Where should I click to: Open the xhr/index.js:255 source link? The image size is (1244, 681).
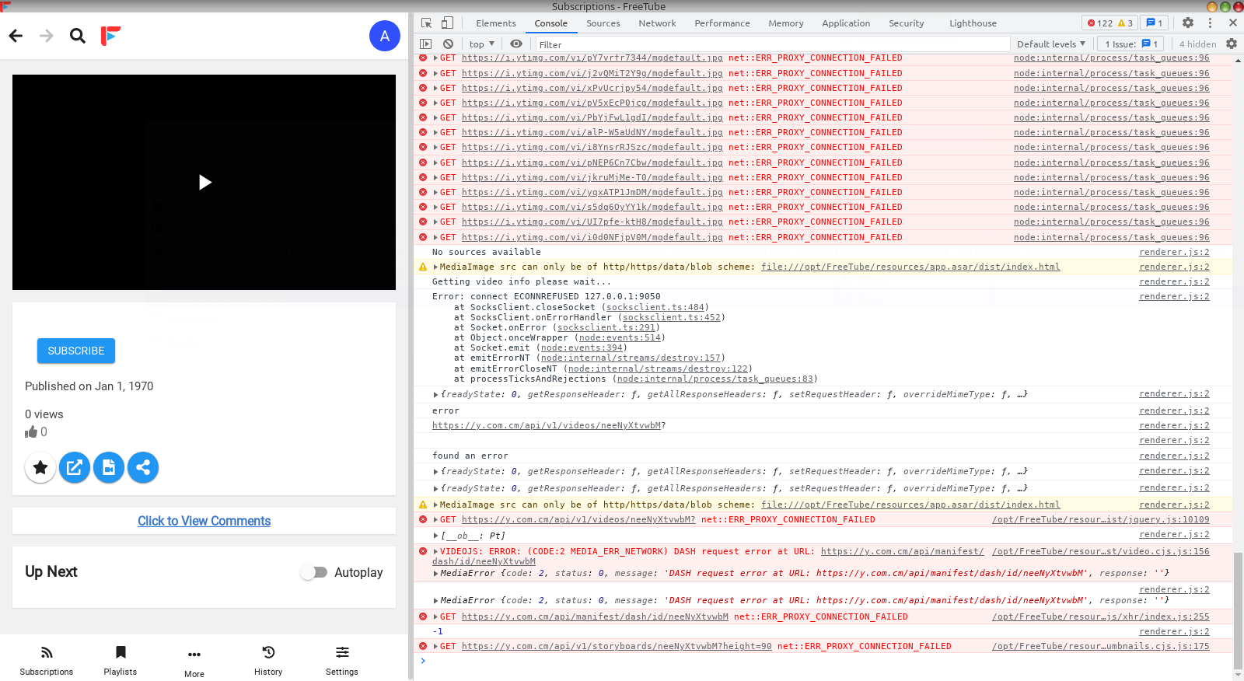click(x=1101, y=617)
